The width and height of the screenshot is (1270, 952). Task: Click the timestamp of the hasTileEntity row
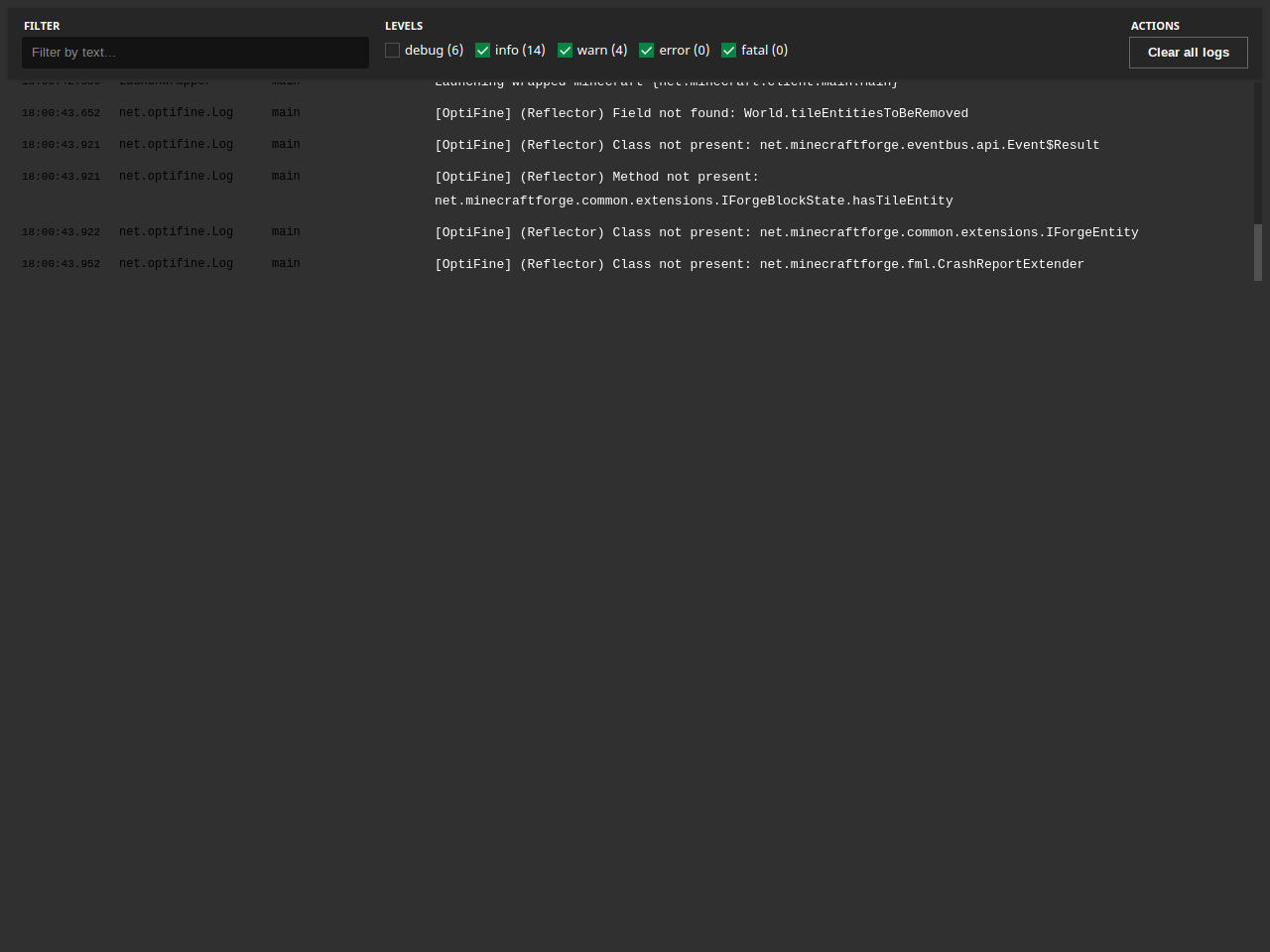pyautogui.click(x=61, y=177)
